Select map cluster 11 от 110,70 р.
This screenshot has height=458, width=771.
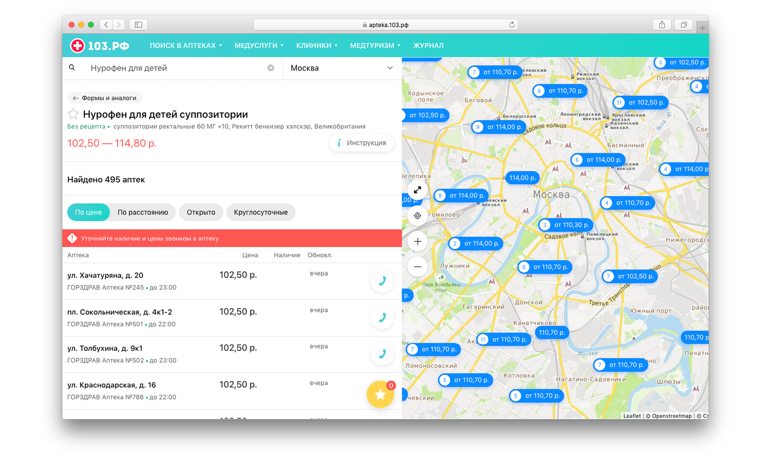(504, 340)
